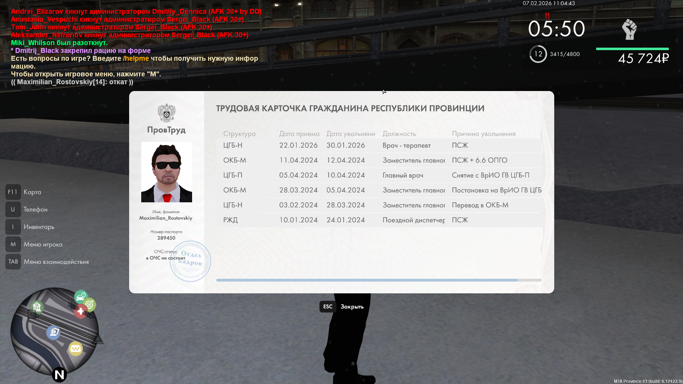Click the blue police siren map marker
Screen dimensions: 683x384
tap(54, 332)
